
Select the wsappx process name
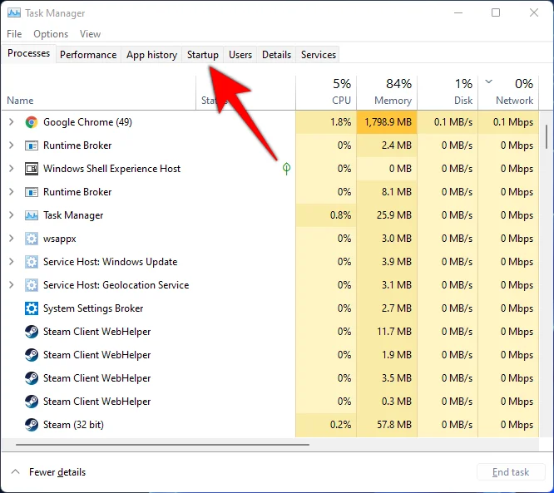(60, 239)
